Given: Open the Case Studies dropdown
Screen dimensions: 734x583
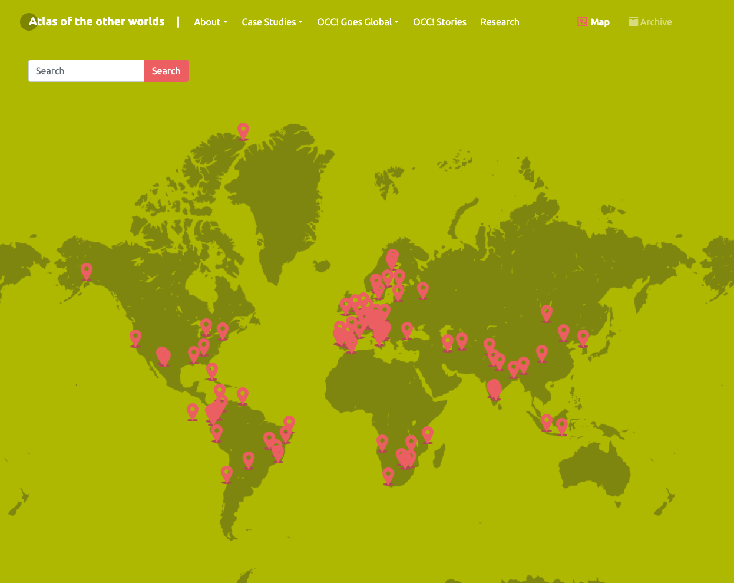Looking at the screenshot, I should click(x=272, y=22).
